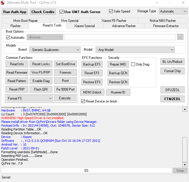Select the Vivo Special tab
This screenshot has height=182, width=189.
(x=70, y=20)
